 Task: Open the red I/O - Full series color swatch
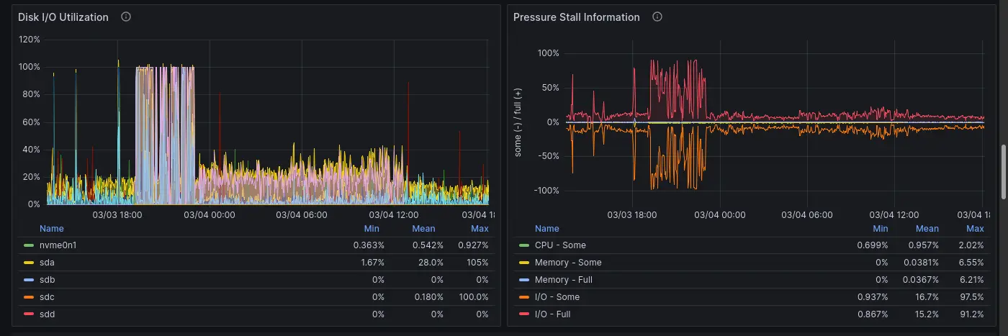[x=524, y=314]
